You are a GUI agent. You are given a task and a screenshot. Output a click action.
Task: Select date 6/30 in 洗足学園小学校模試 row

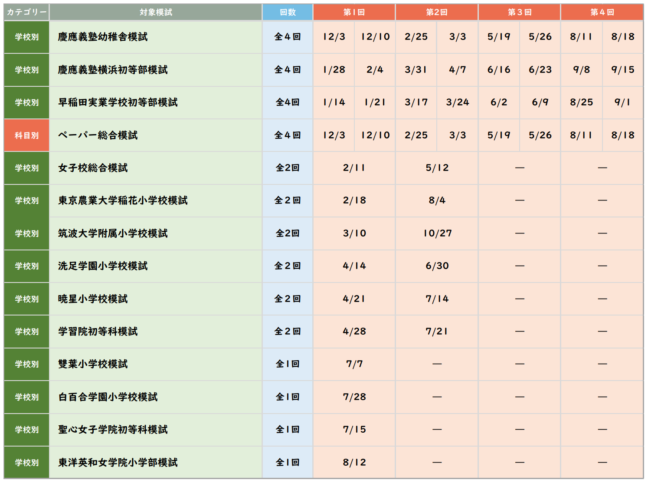click(437, 266)
